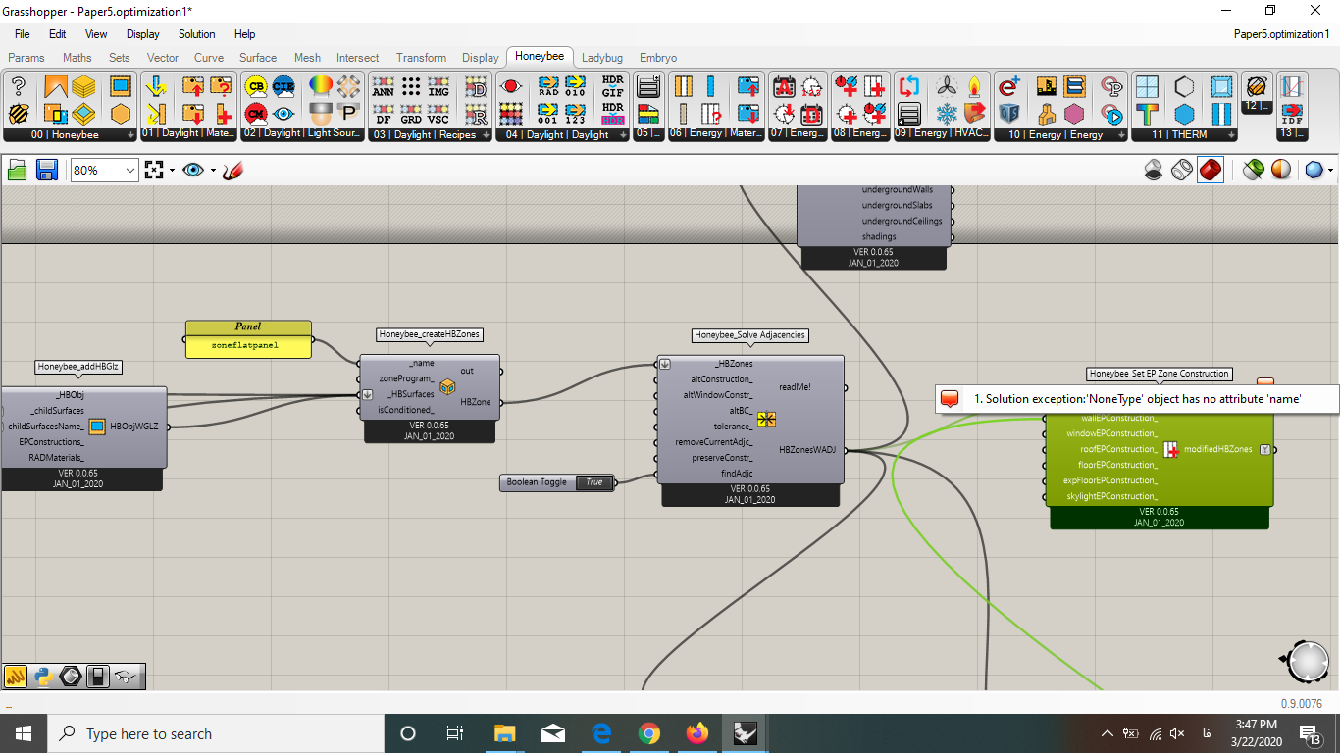Click the rainbow T icon in THERM panel
The image size is (1340, 753).
[x=1147, y=113]
